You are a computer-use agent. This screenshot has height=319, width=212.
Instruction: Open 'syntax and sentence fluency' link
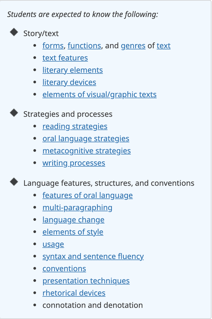point(93,257)
